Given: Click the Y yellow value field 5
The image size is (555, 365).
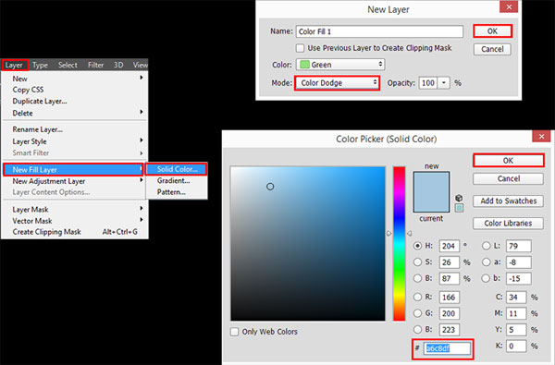Looking at the screenshot, I should coord(516,330).
